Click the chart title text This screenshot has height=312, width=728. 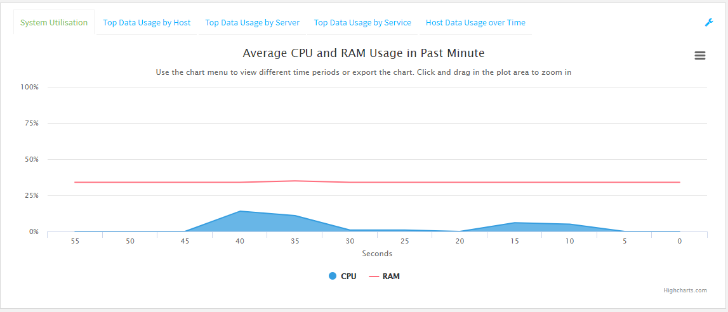pos(364,53)
